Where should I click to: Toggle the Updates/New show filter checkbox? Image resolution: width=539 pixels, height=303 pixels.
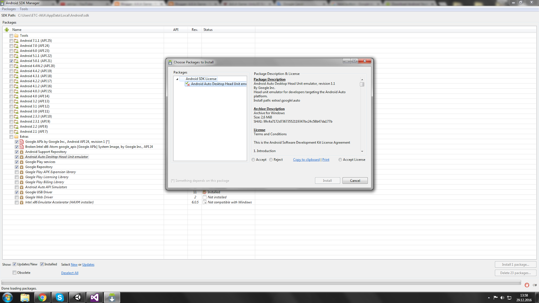pos(14,264)
